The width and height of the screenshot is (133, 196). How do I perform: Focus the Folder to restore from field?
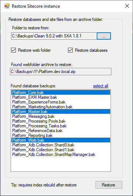tap(54, 36)
